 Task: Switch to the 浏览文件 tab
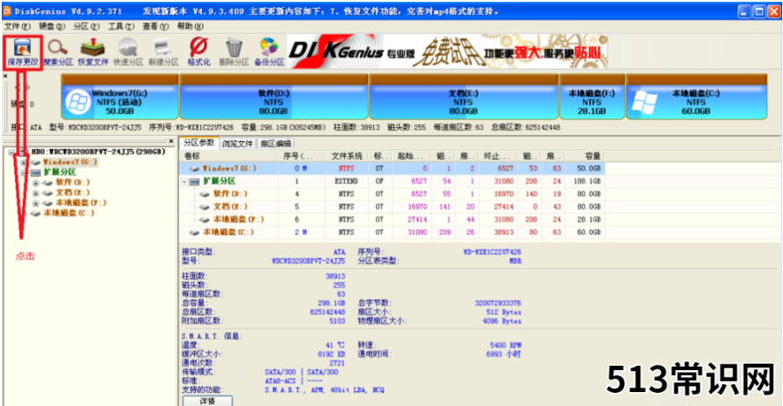pyautogui.click(x=238, y=144)
